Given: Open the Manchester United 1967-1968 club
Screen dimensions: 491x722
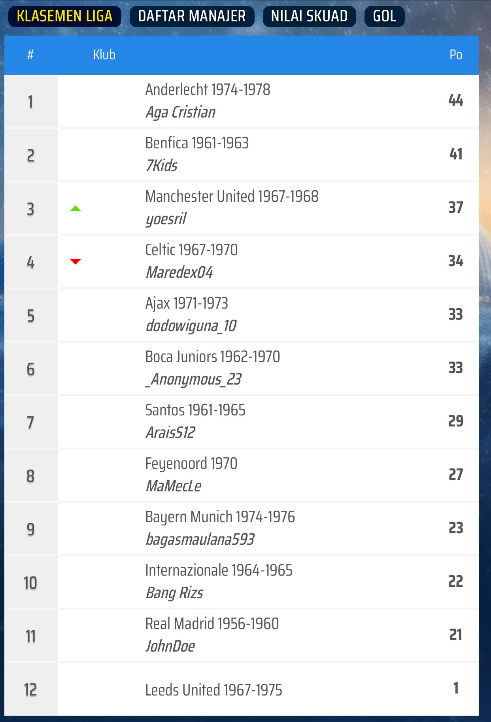Looking at the screenshot, I should point(232,197).
